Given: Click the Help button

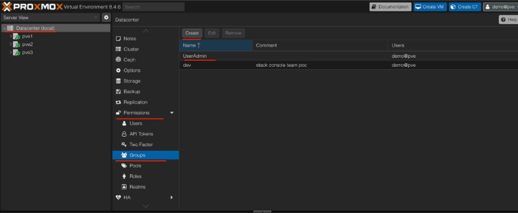Looking at the screenshot, I should tap(509, 20).
